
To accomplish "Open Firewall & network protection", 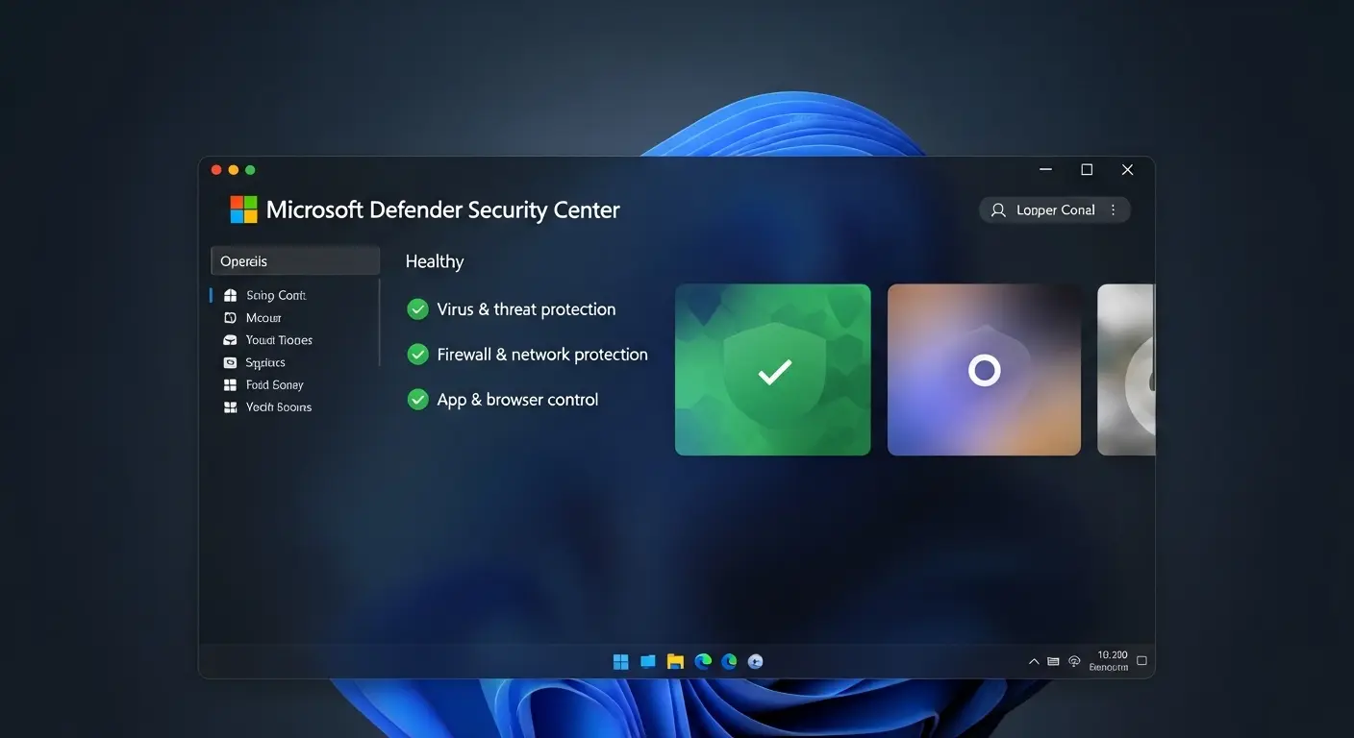I will [542, 355].
